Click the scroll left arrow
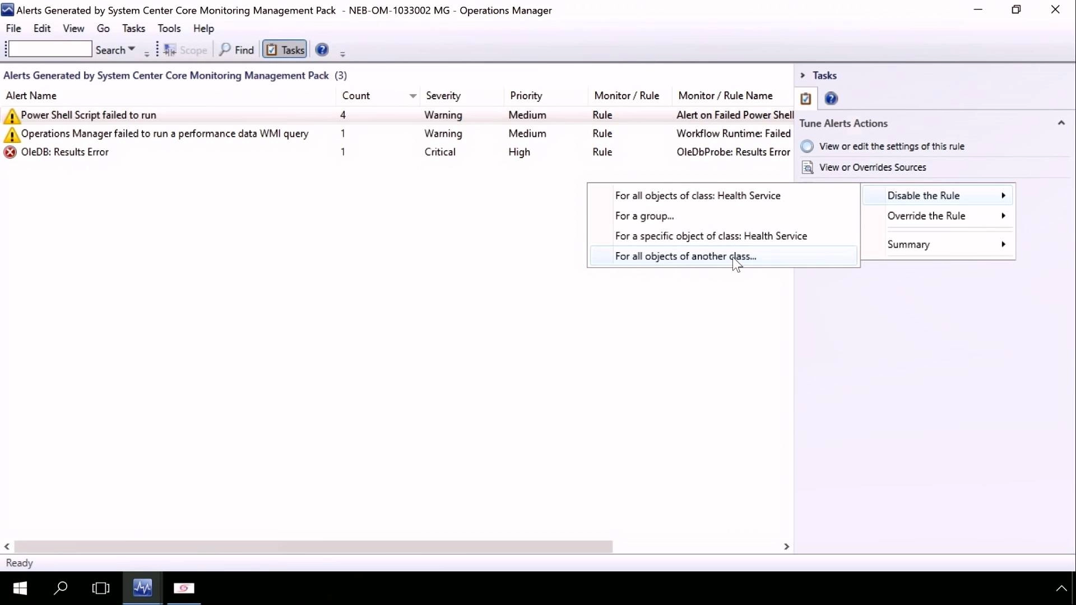This screenshot has width=1076, height=605. pyautogui.click(x=7, y=546)
